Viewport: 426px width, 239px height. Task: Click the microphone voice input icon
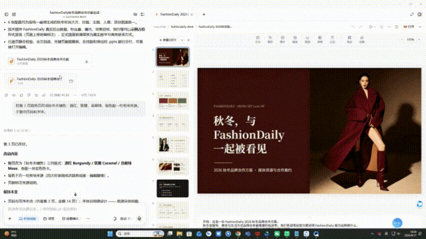139,218
